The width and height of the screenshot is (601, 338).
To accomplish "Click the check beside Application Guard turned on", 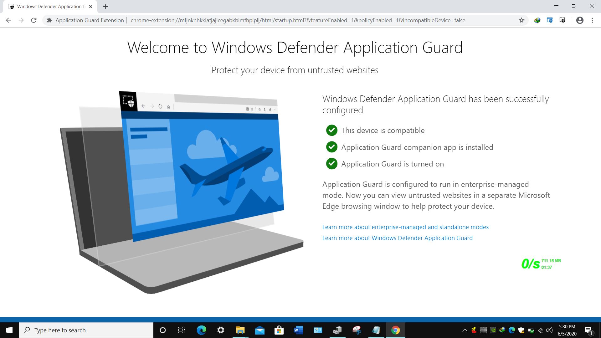I will [x=332, y=163].
